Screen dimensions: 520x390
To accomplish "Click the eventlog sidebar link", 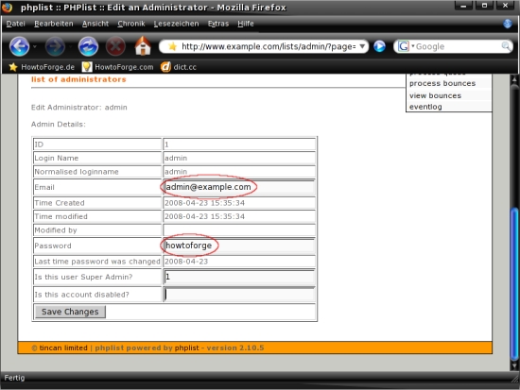I will point(425,107).
